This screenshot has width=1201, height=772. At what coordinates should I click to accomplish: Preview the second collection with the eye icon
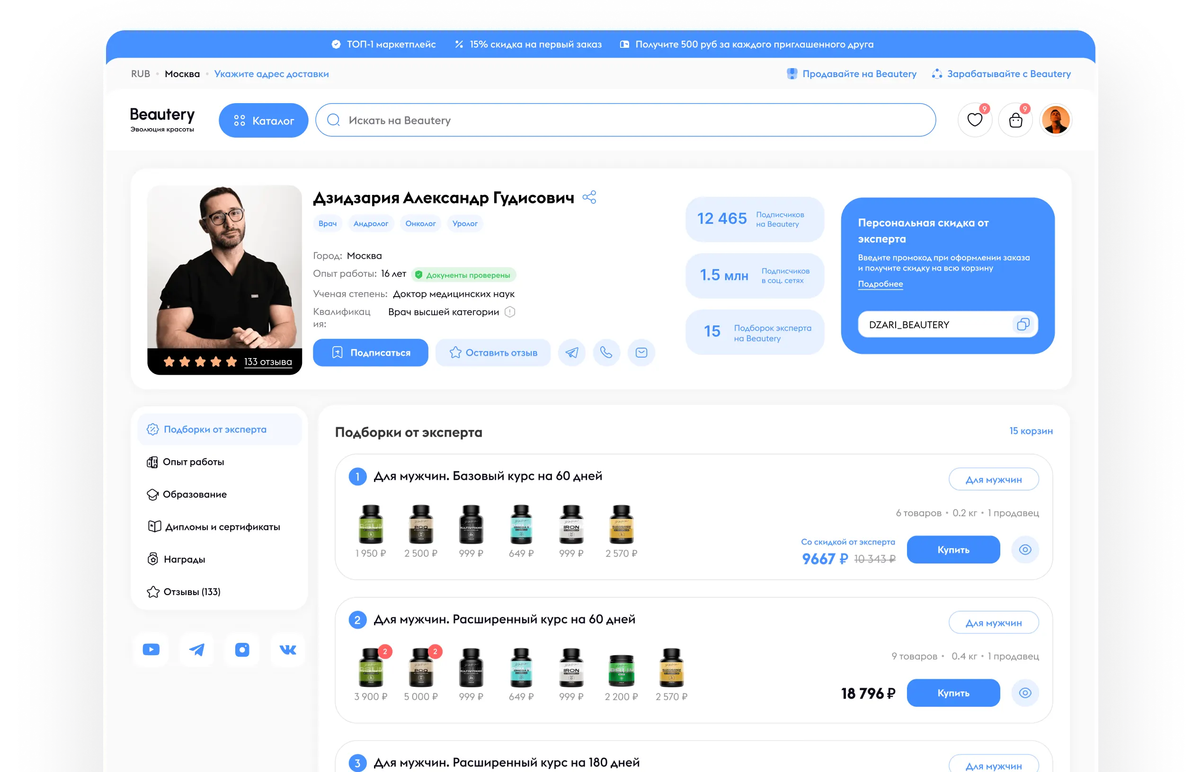click(x=1025, y=693)
